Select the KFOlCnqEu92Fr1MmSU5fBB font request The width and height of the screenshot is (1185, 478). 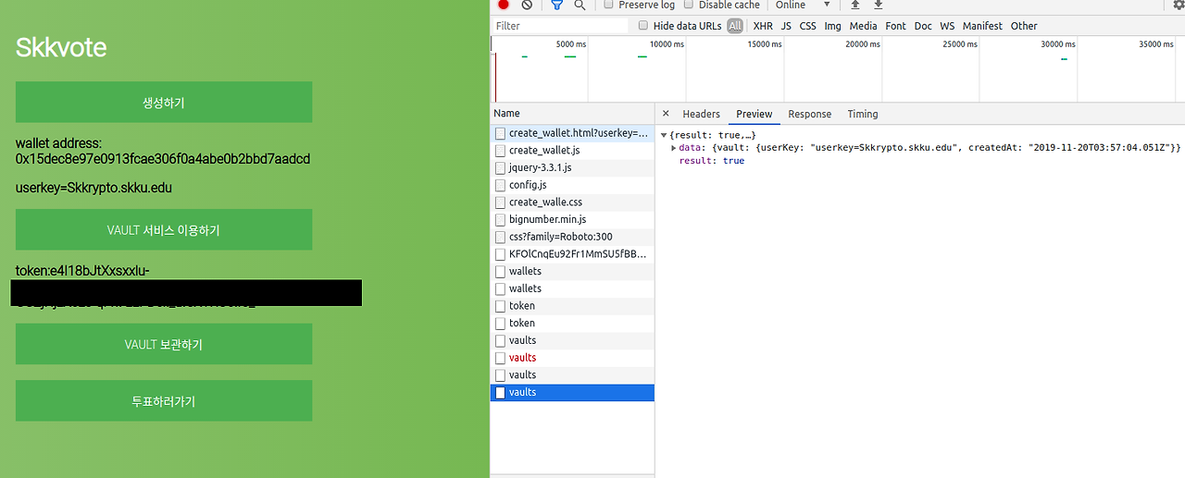(572, 253)
